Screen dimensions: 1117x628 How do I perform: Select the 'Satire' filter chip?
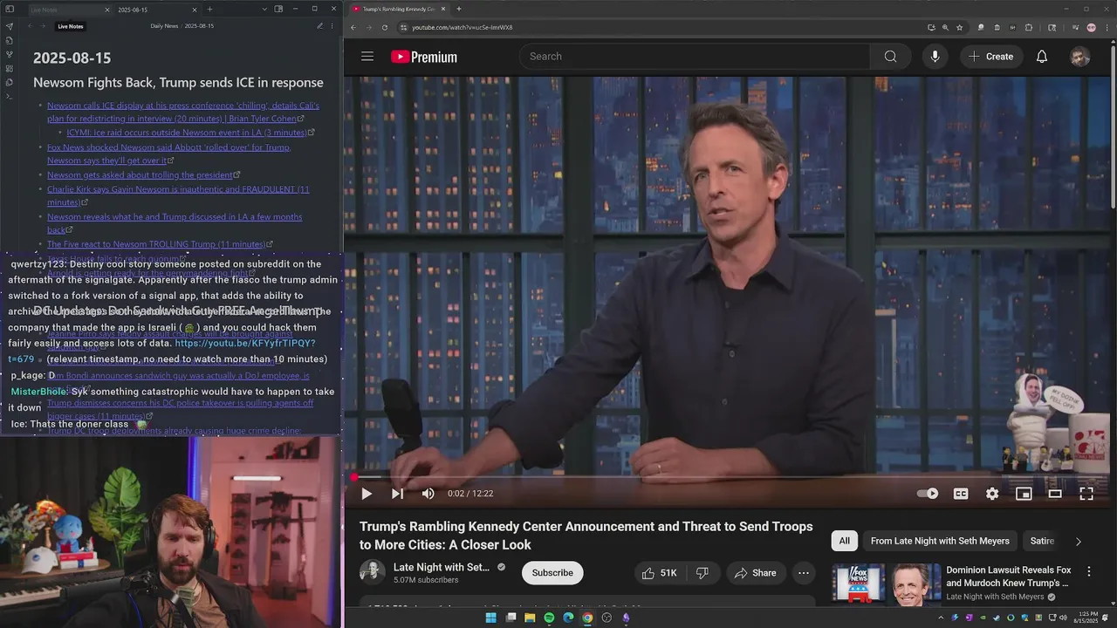coord(1042,541)
